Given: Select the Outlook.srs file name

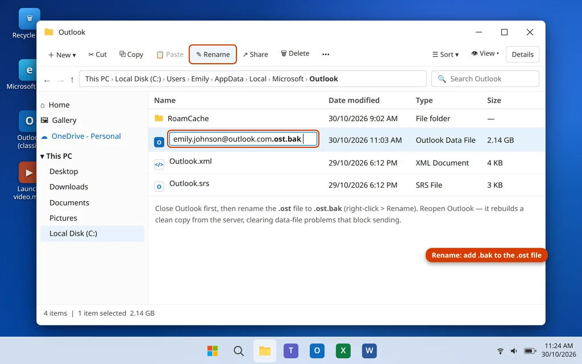Looking at the screenshot, I should click(189, 184).
